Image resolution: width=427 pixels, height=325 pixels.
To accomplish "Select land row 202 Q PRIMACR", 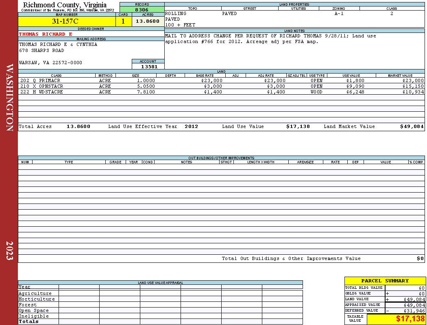I will (221, 80).
